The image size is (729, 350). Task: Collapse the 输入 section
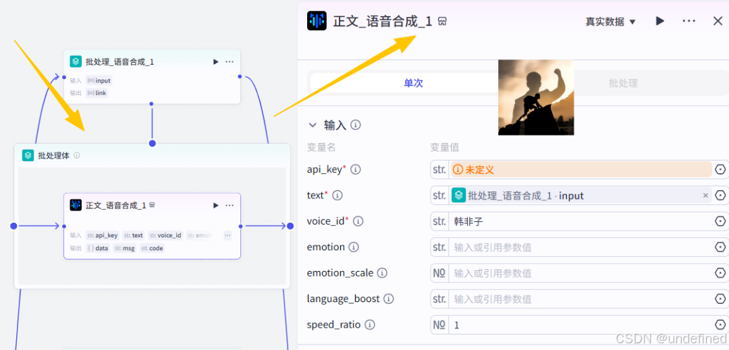[x=313, y=125]
